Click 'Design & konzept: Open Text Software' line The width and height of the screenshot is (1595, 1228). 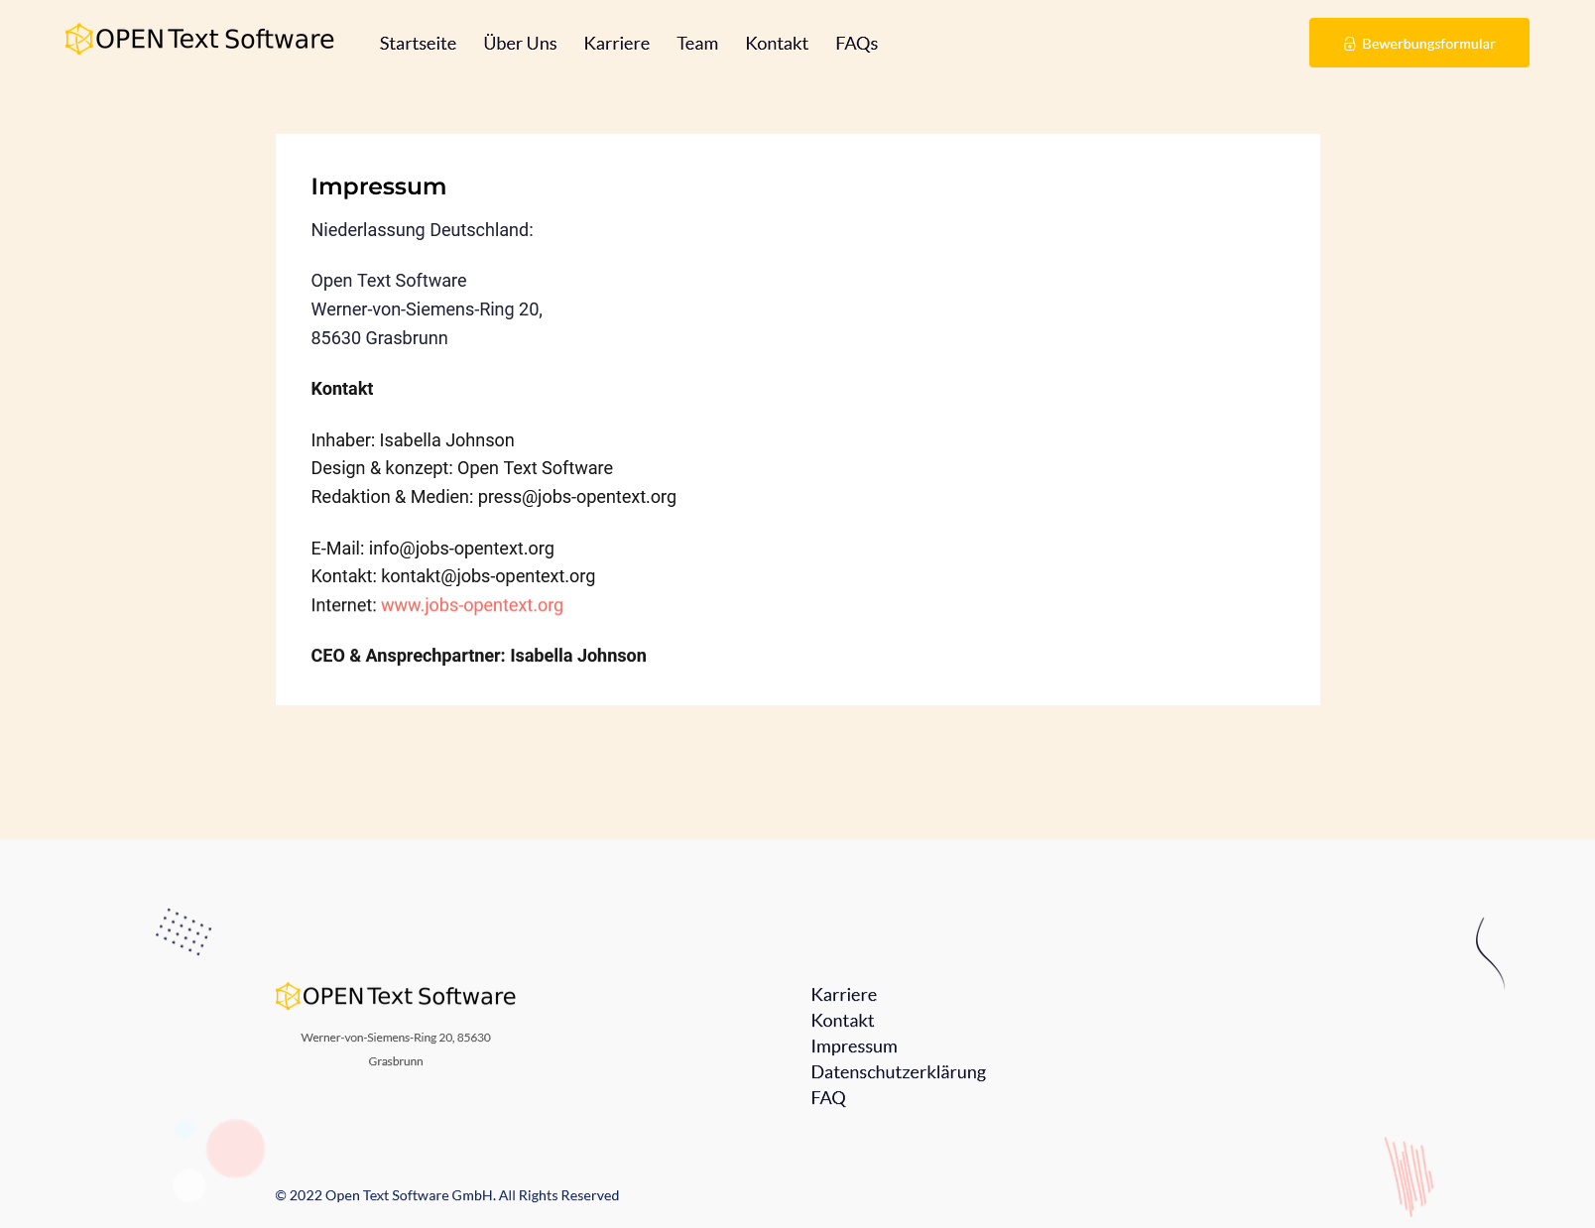pyautogui.click(x=462, y=468)
